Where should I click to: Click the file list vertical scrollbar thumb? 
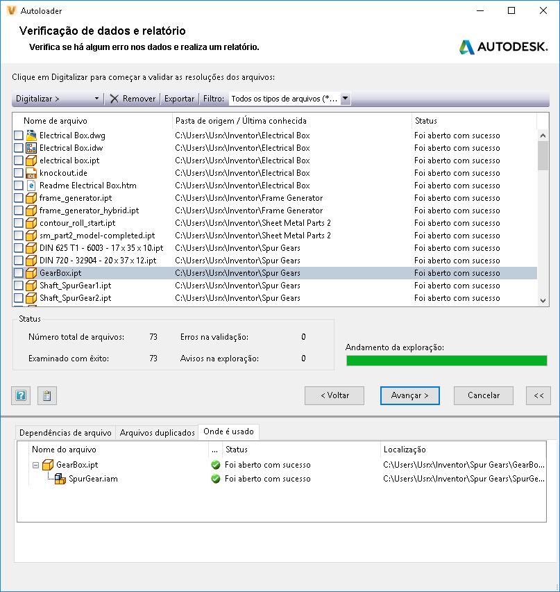(x=543, y=156)
